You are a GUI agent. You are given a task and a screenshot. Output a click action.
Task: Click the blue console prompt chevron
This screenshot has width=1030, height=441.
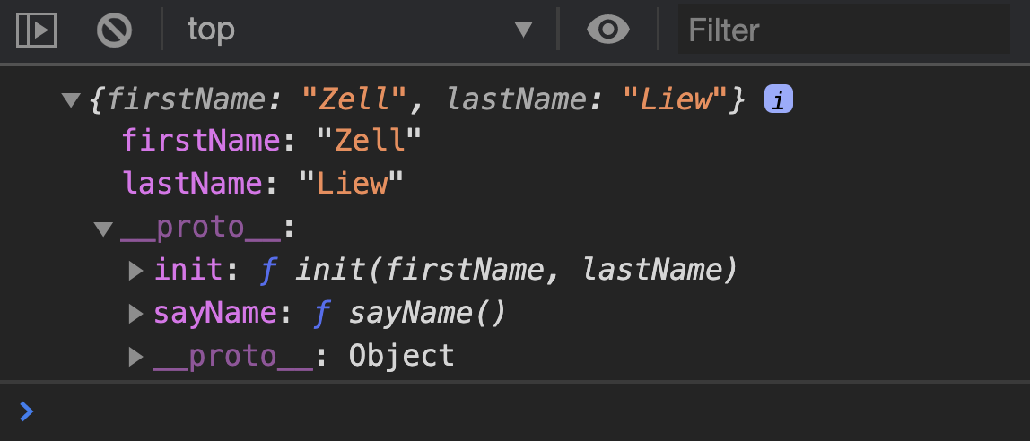point(27,411)
